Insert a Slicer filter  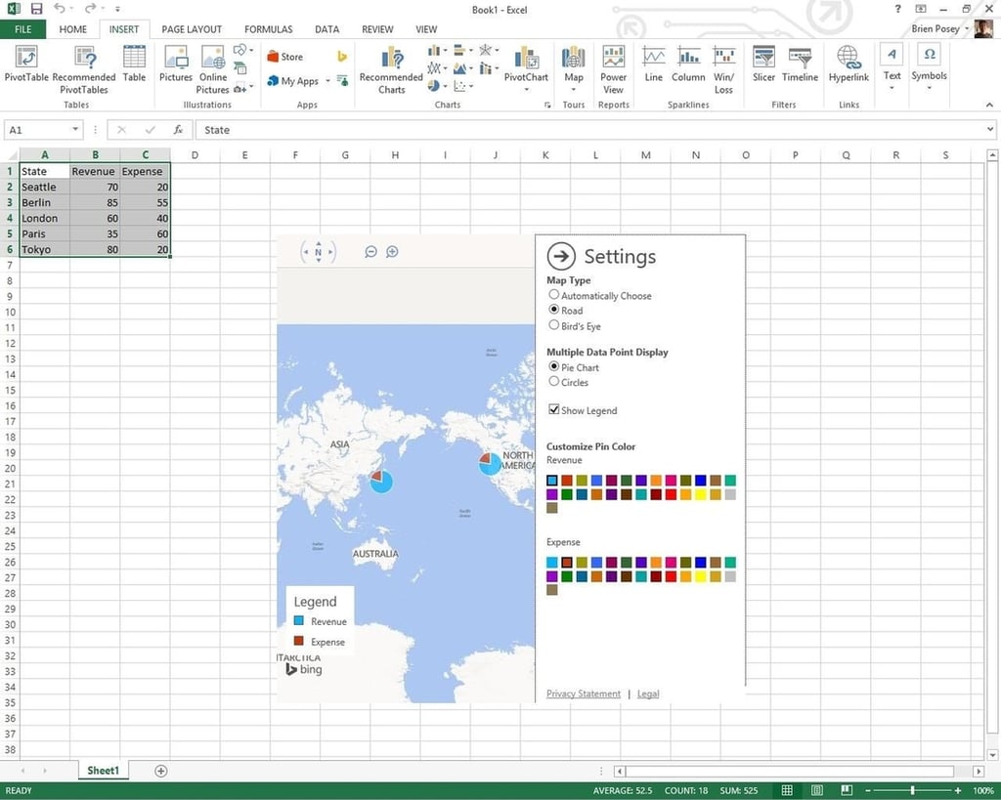pos(763,63)
